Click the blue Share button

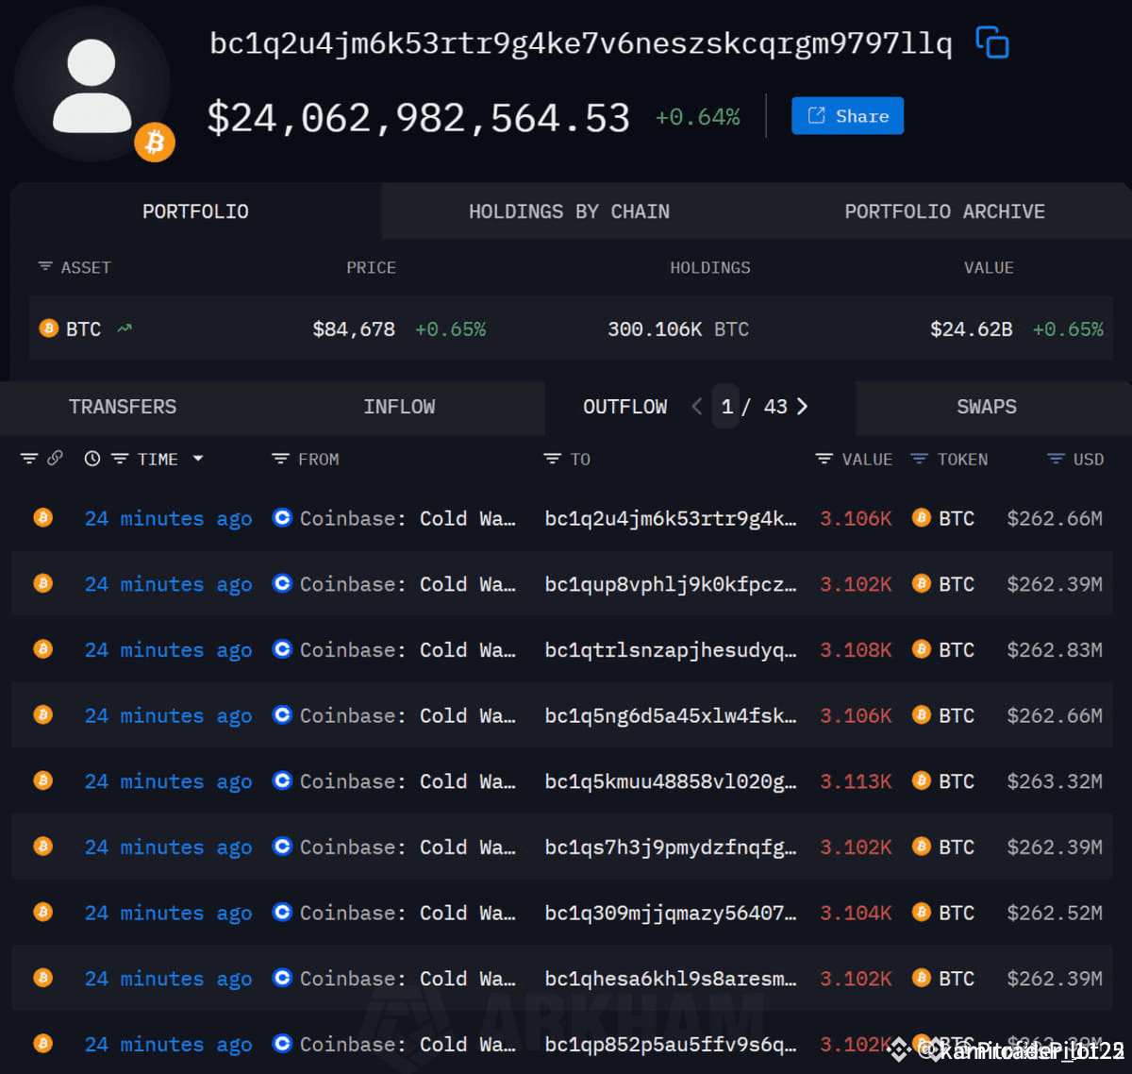pos(847,116)
